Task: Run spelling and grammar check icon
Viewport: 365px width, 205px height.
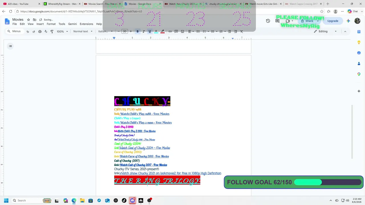Action: click(46, 31)
